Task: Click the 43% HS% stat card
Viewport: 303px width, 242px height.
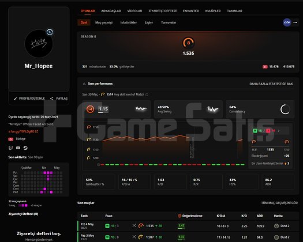Action: click(242, 182)
